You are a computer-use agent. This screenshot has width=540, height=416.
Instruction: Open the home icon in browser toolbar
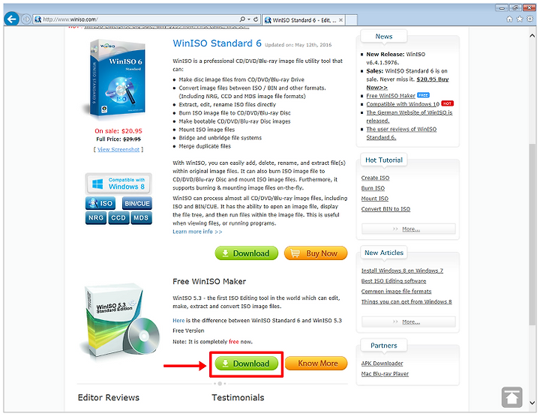[x=510, y=19]
